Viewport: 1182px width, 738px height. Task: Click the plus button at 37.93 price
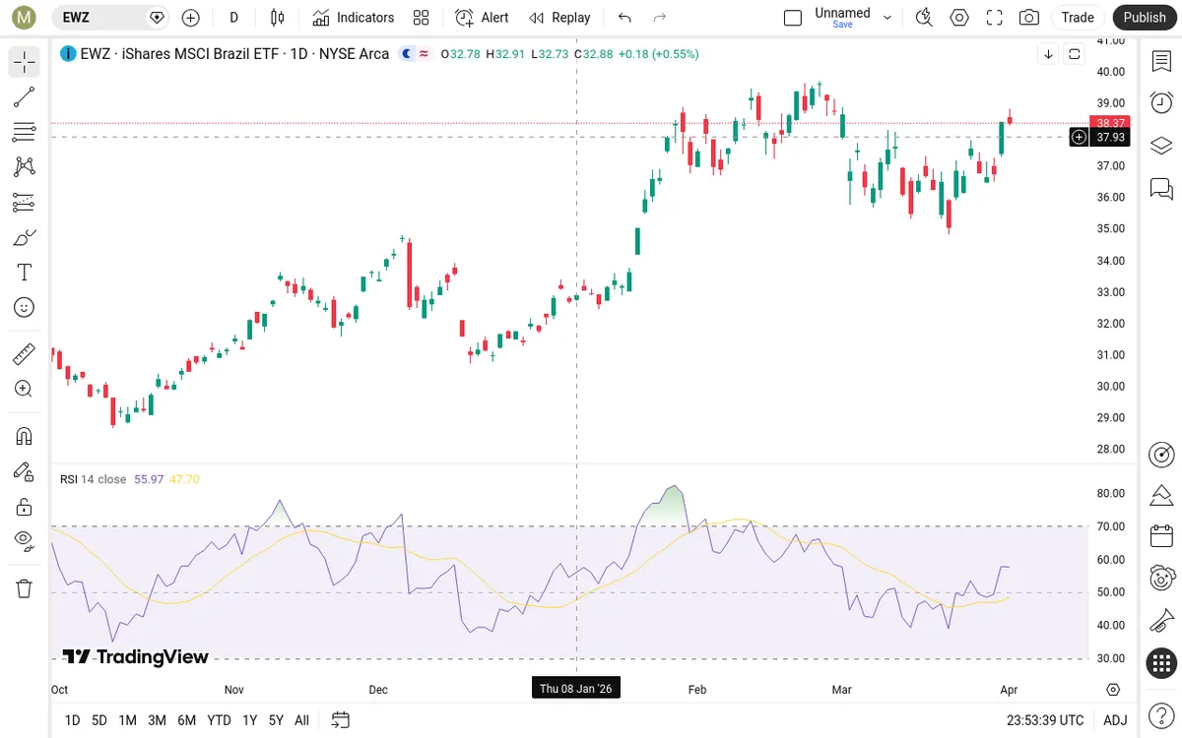pyautogui.click(x=1079, y=138)
